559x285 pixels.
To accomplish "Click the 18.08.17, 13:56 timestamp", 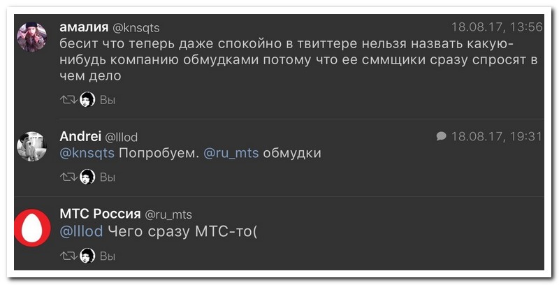I will click(x=497, y=27).
